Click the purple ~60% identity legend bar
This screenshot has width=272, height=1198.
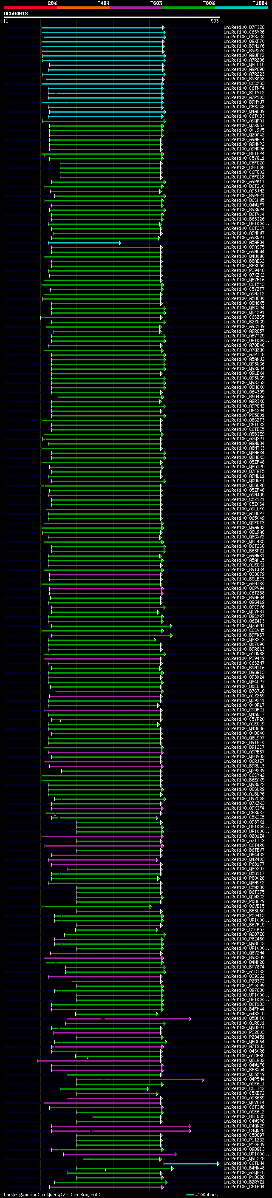click(136, 8)
